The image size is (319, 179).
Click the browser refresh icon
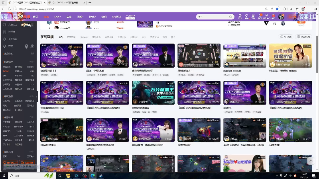(x=9, y=9)
